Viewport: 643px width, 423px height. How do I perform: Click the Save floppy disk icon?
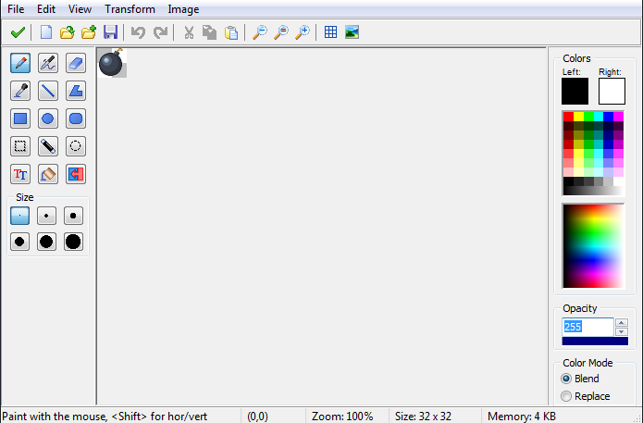109,32
